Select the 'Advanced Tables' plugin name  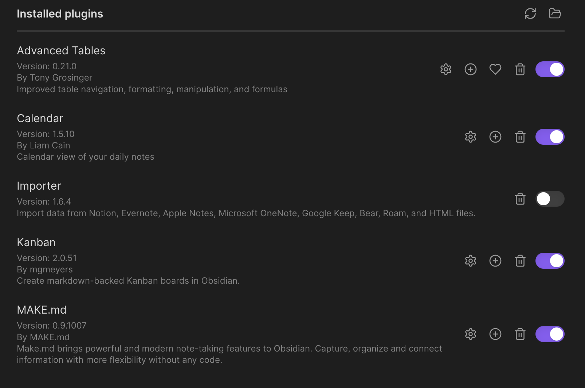(61, 51)
